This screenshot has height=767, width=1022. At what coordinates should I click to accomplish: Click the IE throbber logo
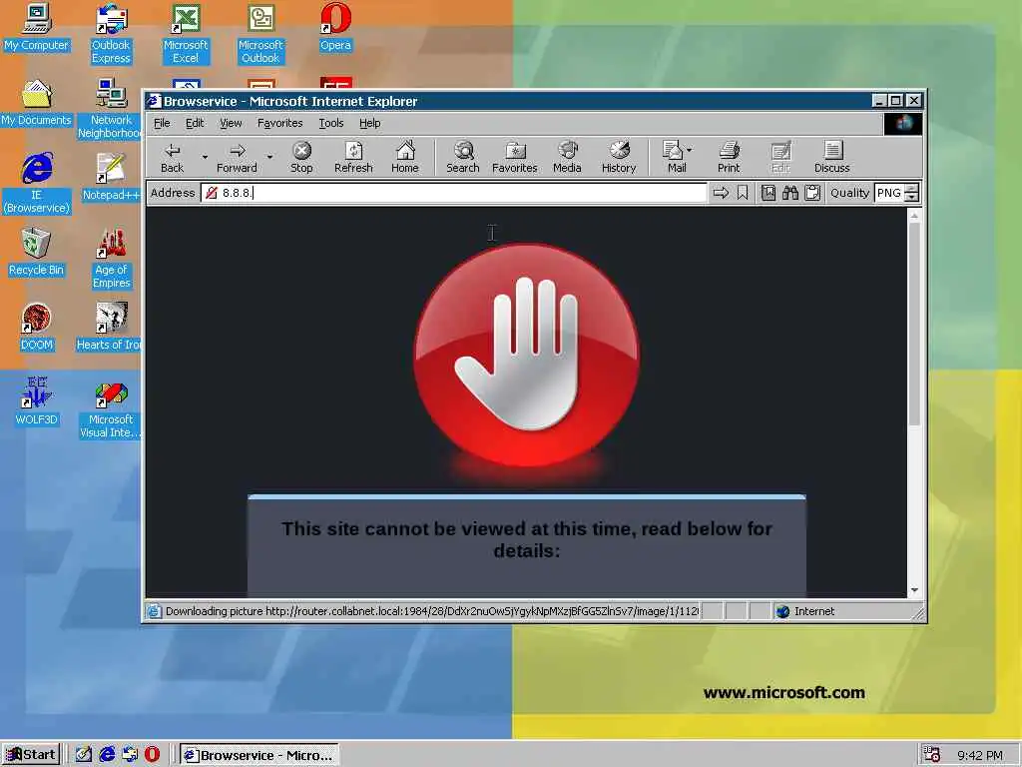point(902,123)
